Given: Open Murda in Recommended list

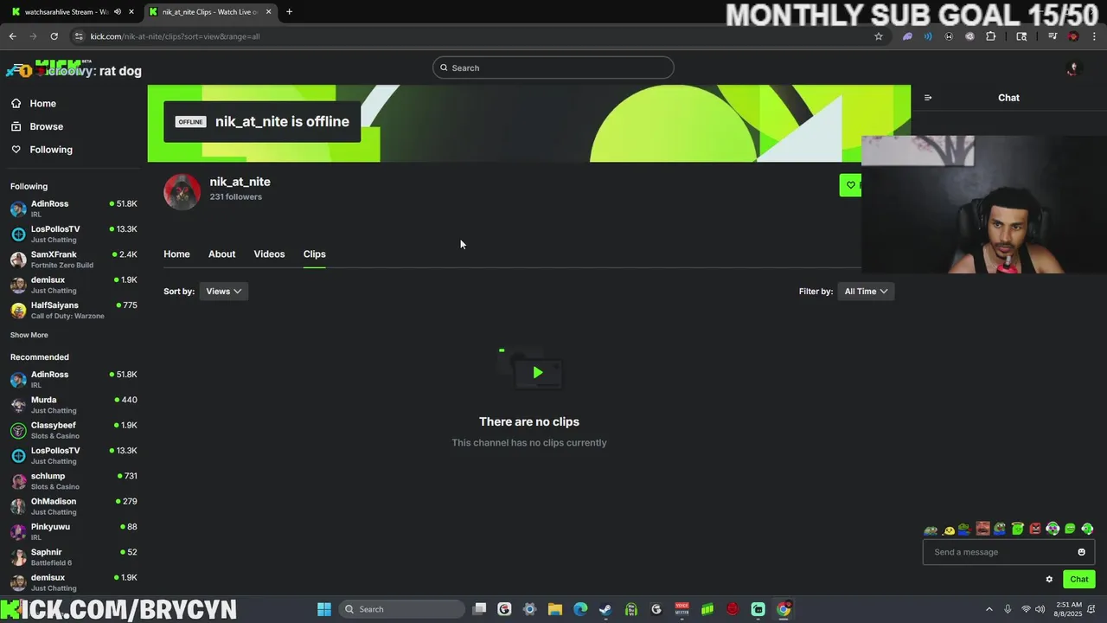Looking at the screenshot, I should coord(74,404).
